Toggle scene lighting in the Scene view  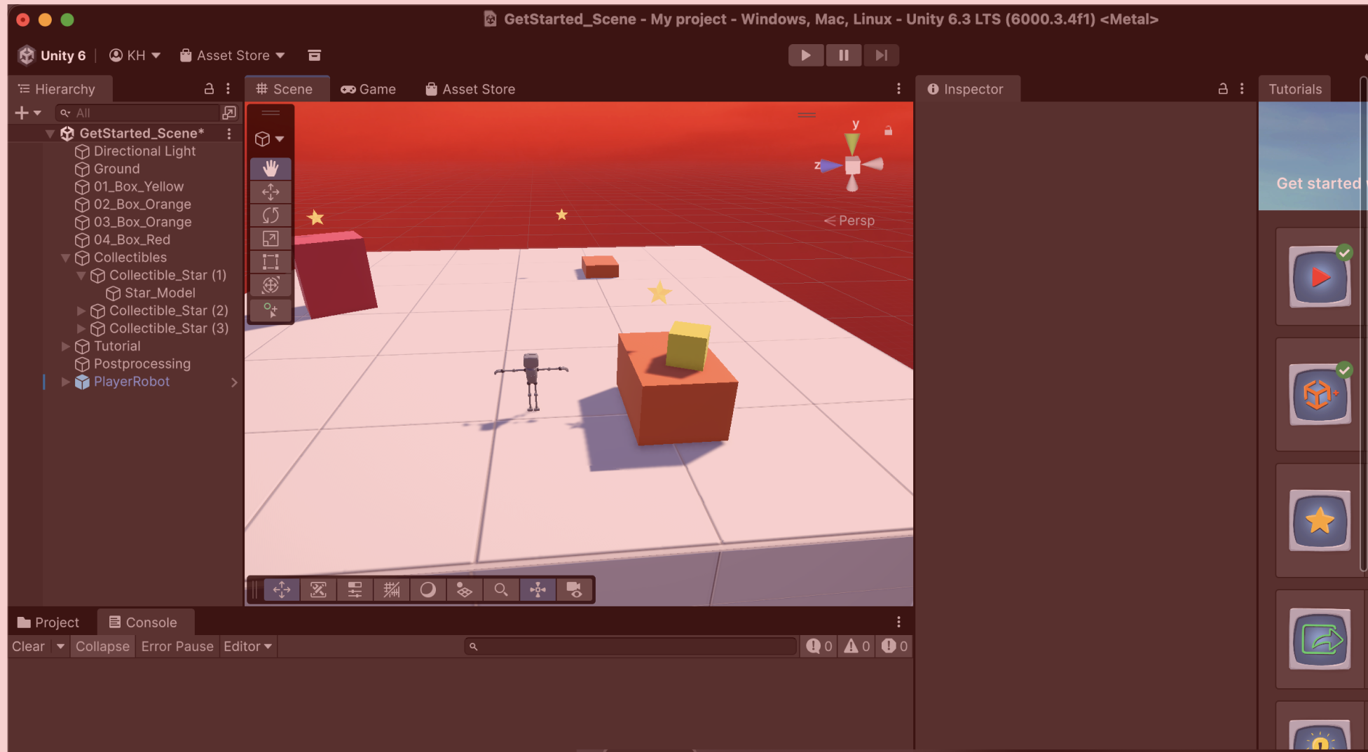(x=427, y=590)
